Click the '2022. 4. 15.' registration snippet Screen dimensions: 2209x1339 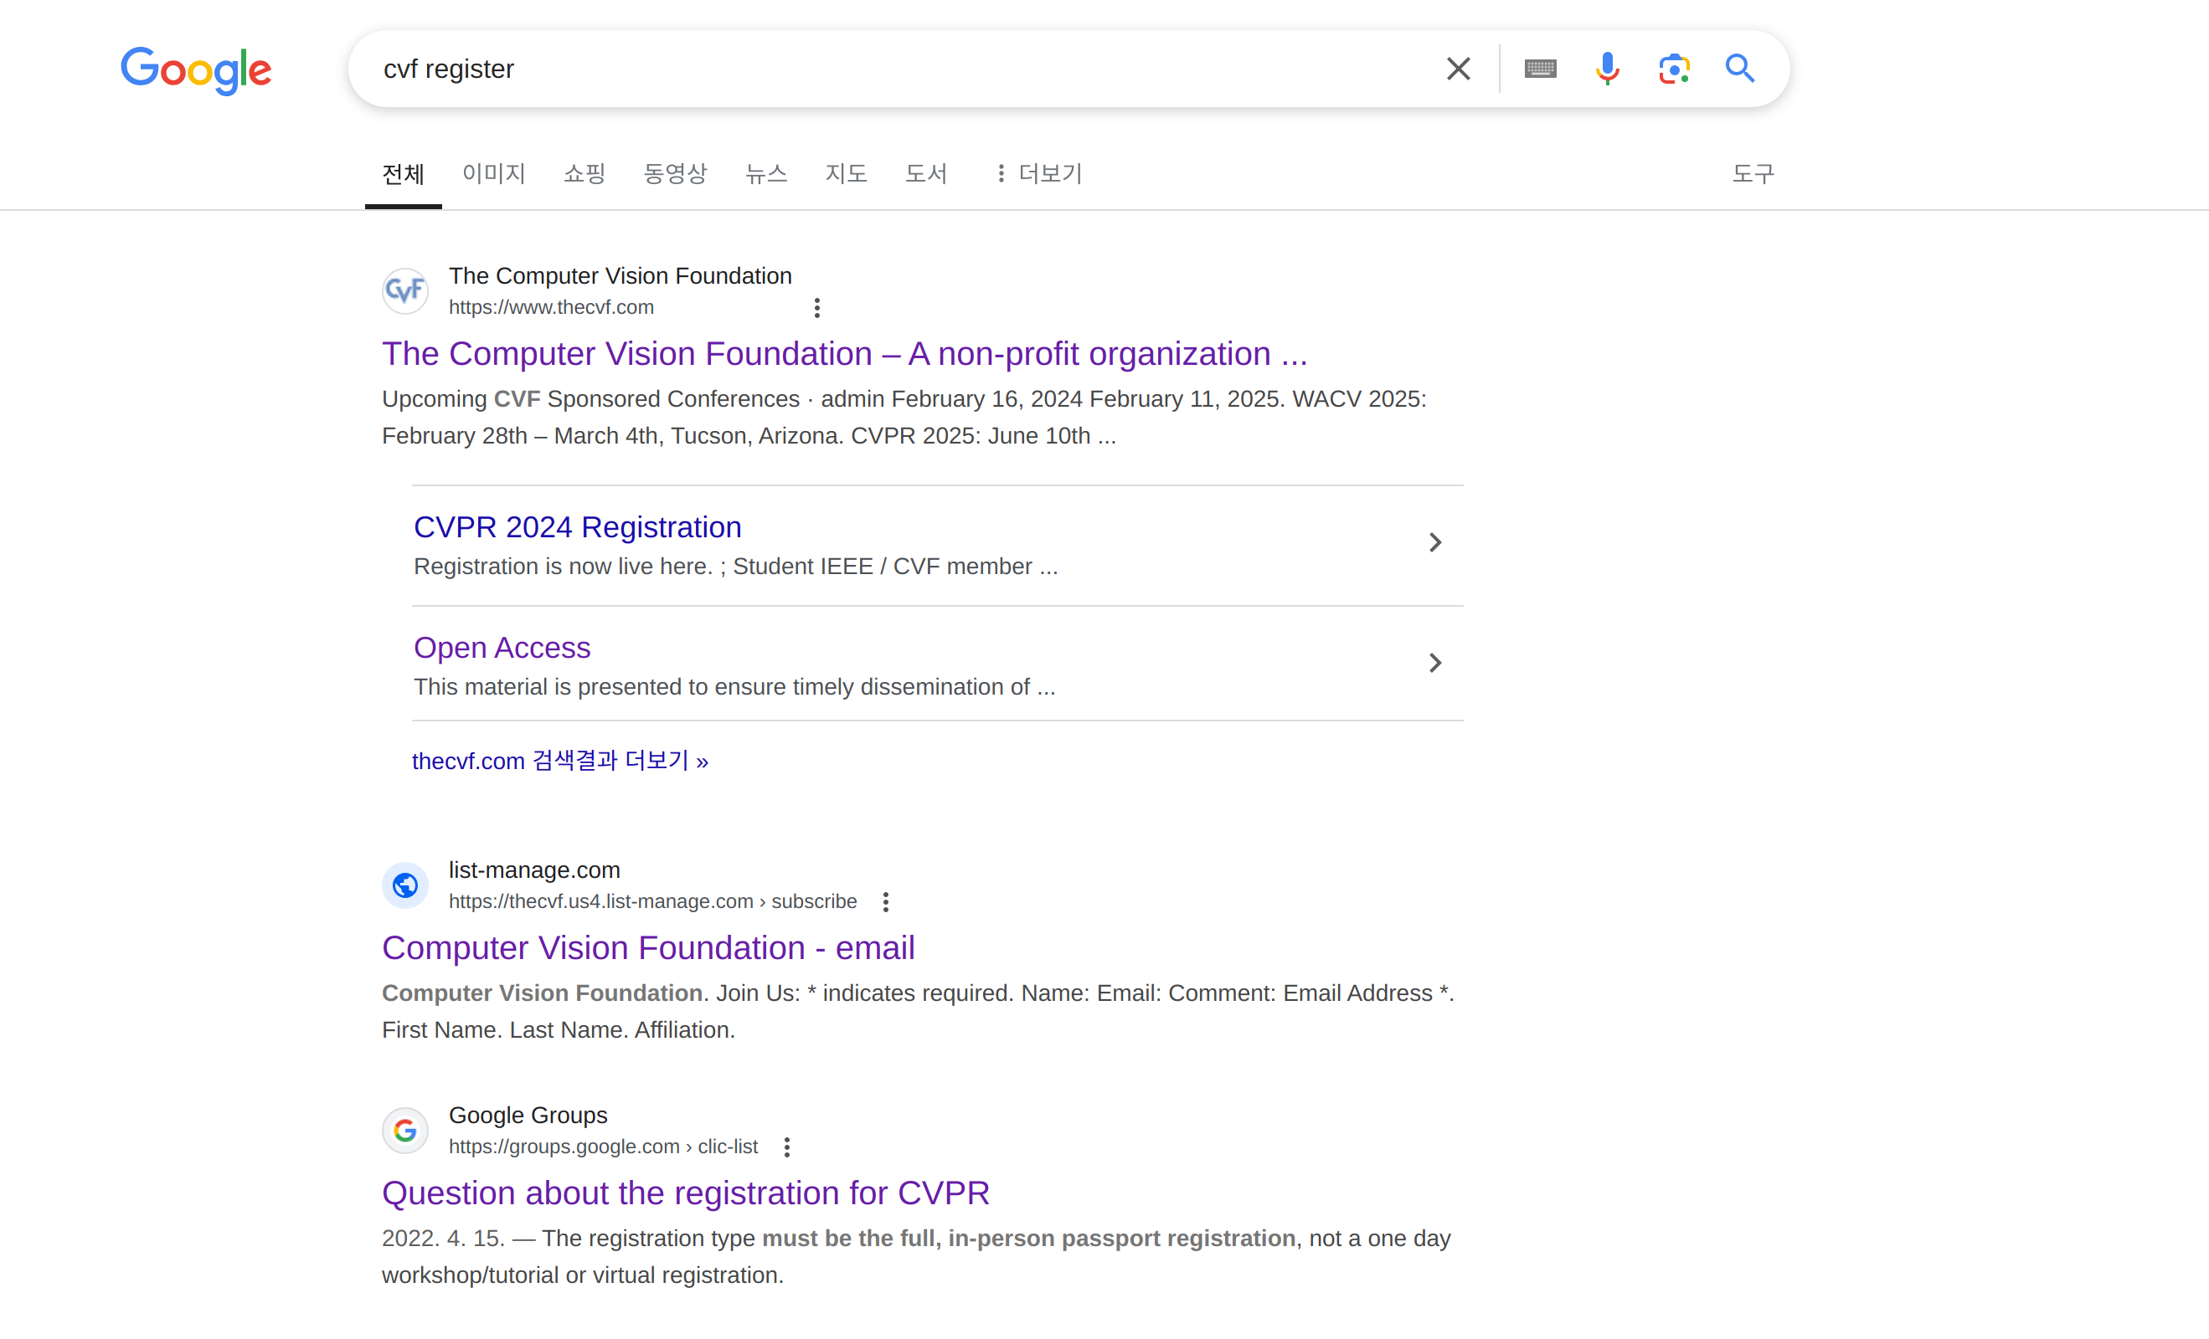point(916,1258)
